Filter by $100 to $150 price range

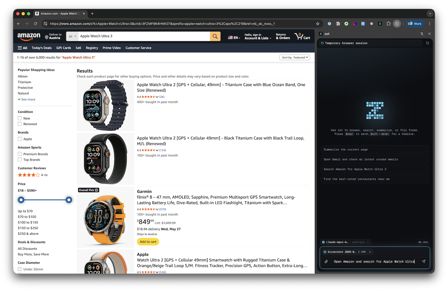tap(28, 222)
